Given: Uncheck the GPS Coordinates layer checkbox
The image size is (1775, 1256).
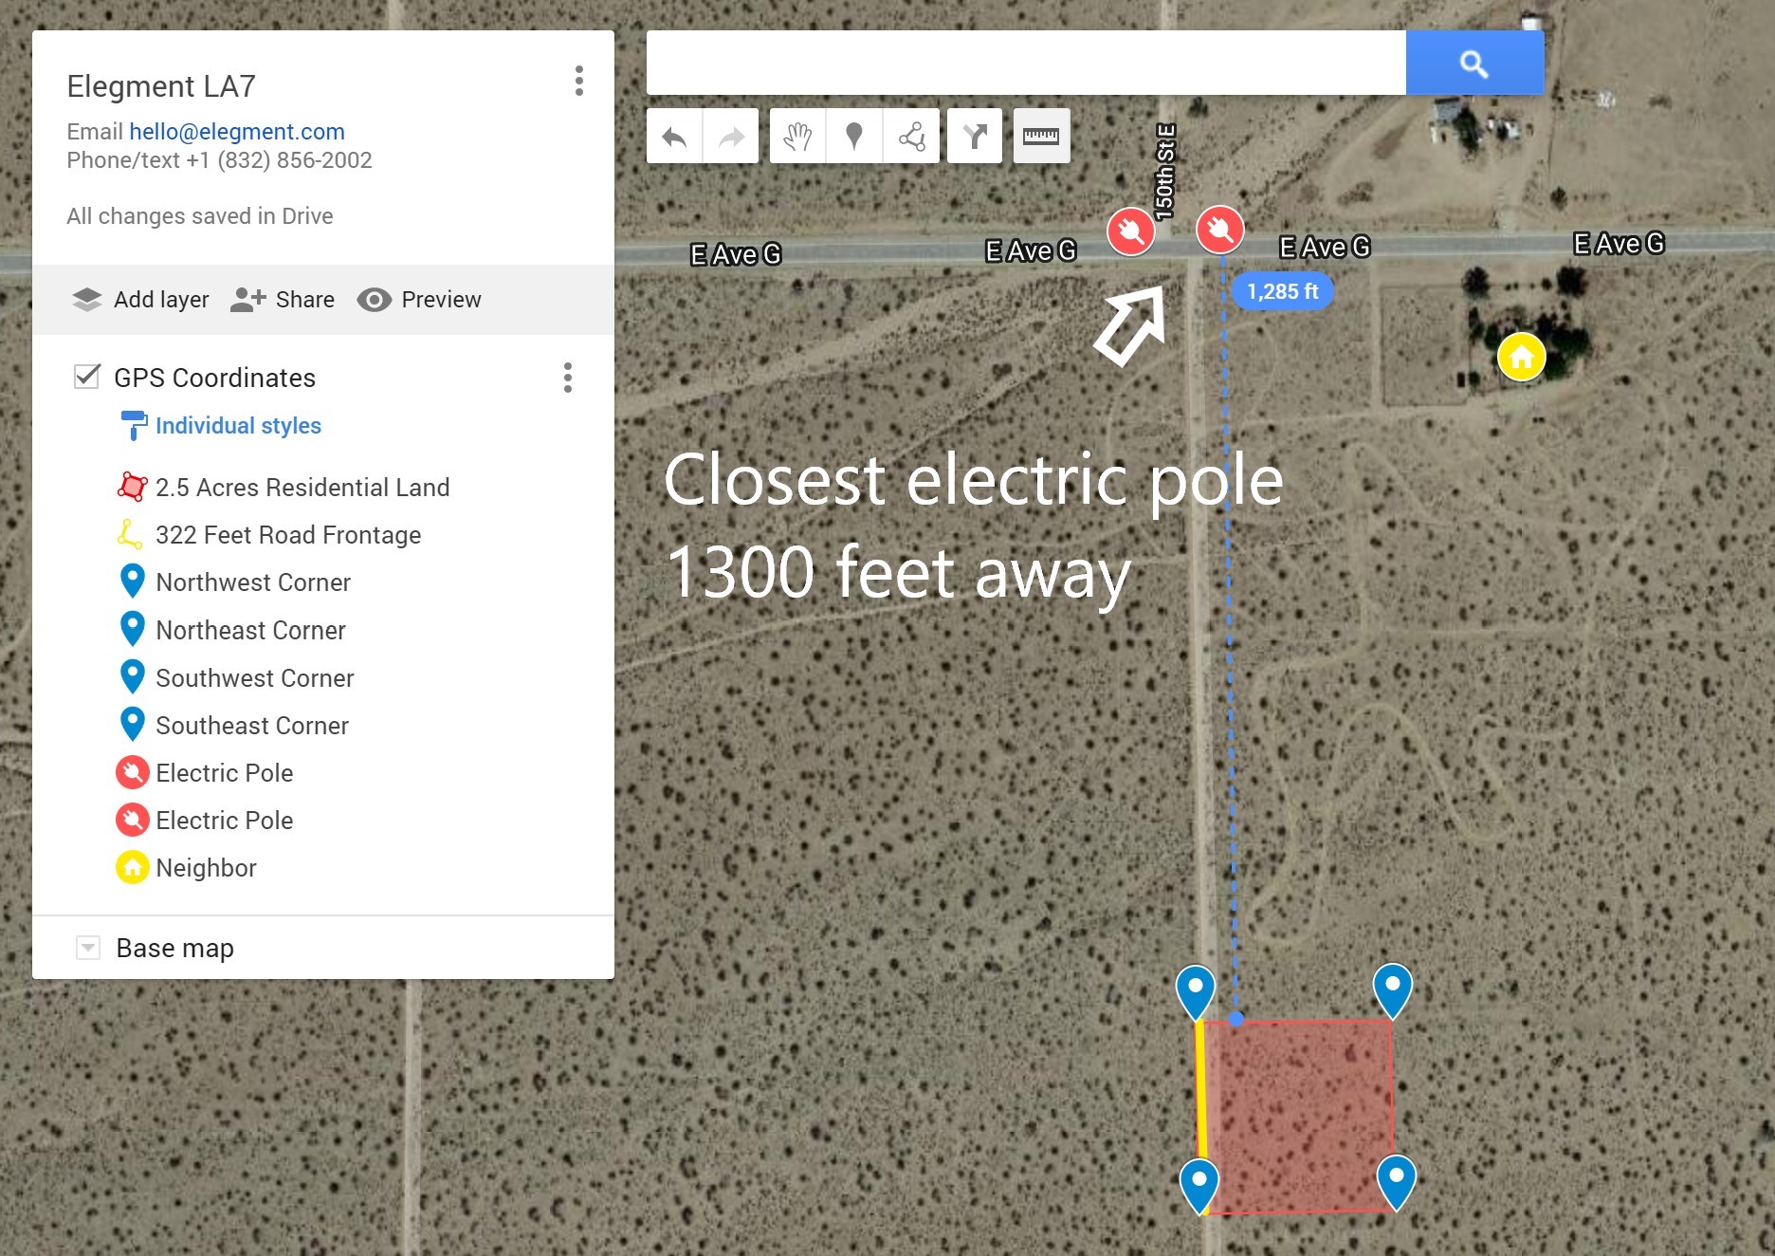Looking at the screenshot, I should point(87,377).
